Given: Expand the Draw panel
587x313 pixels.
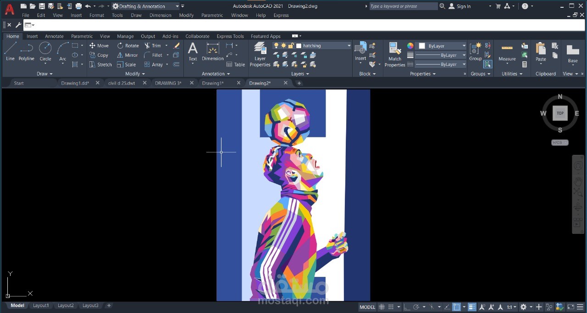Looking at the screenshot, I should [x=44, y=74].
